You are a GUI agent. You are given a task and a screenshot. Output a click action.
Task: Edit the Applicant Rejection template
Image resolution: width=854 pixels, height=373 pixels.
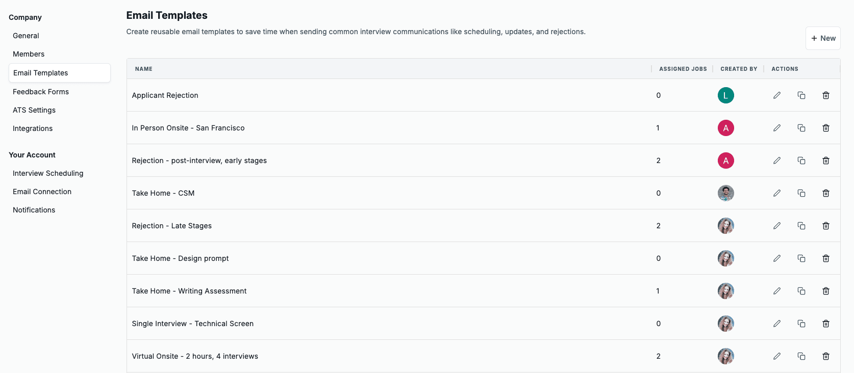(x=776, y=95)
